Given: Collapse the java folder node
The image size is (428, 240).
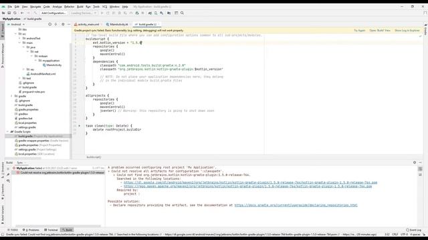Looking at the screenshot, I should click(24, 47).
